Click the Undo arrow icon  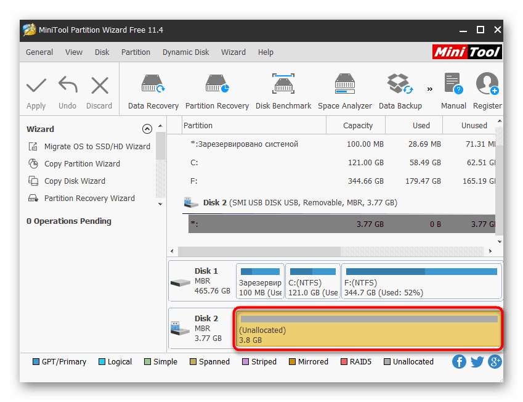point(68,84)
